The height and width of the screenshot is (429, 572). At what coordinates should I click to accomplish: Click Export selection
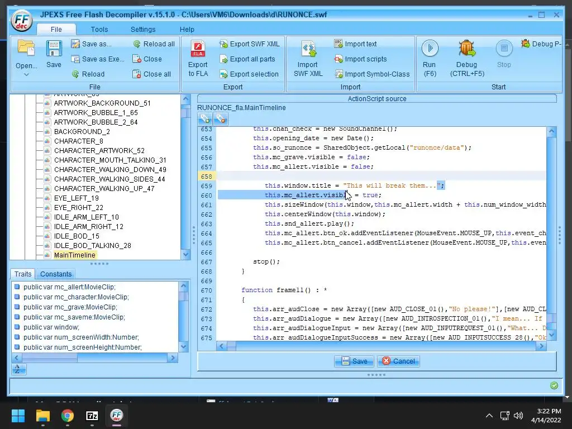point(249,74)
